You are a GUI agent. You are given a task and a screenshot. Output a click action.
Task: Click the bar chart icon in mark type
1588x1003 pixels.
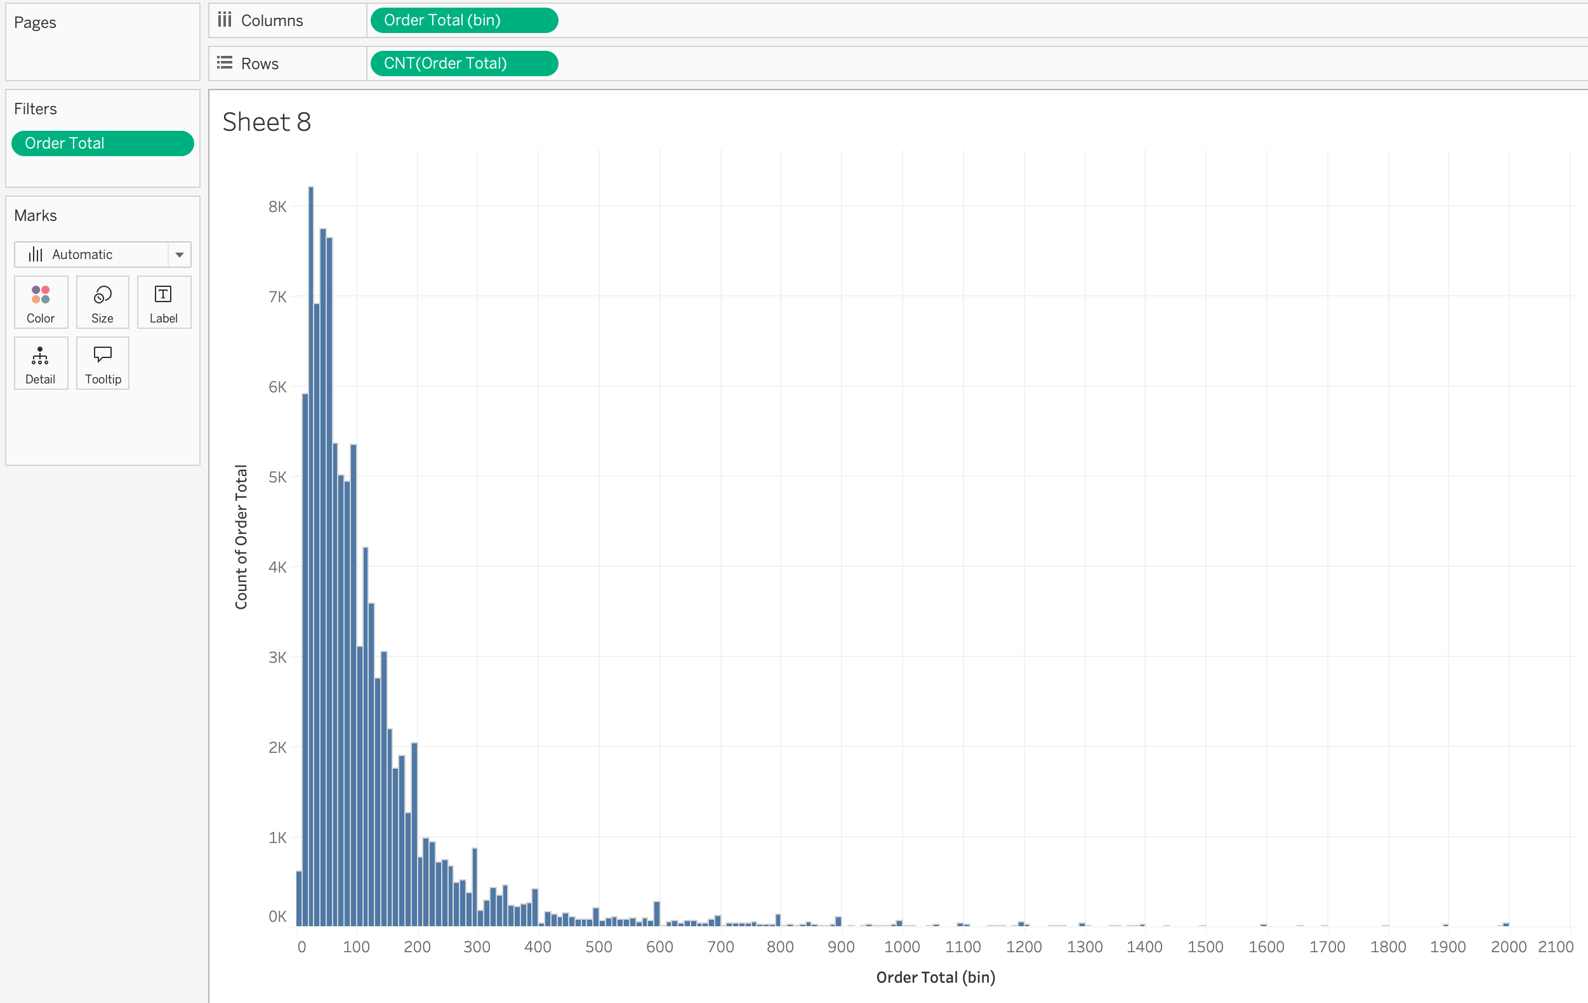[36, 255]
